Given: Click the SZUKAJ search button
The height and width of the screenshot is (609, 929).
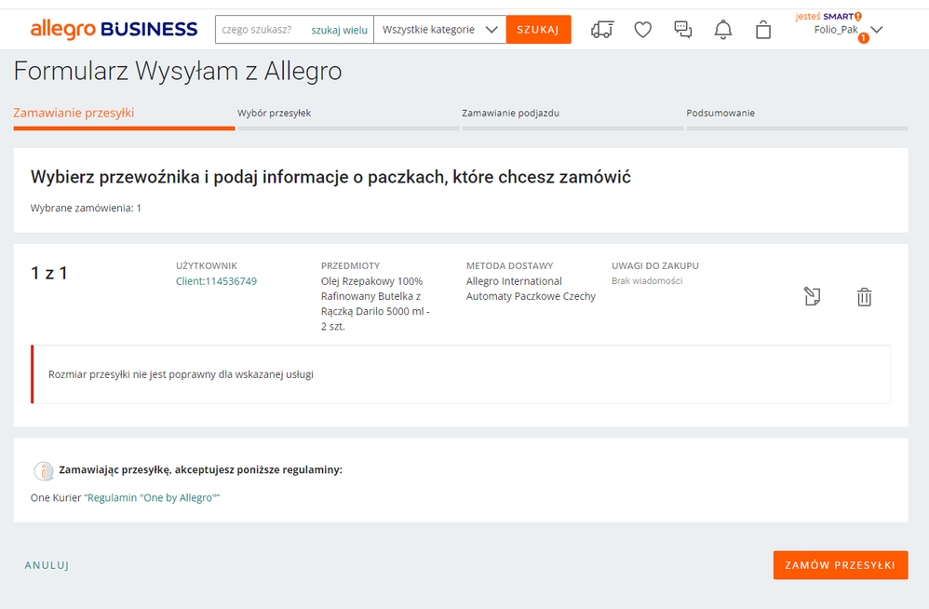Looking at the screenshot, I should point(538,30).
